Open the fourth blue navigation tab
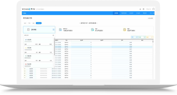This screenshot has width=177, height=95. pos(138,13)
